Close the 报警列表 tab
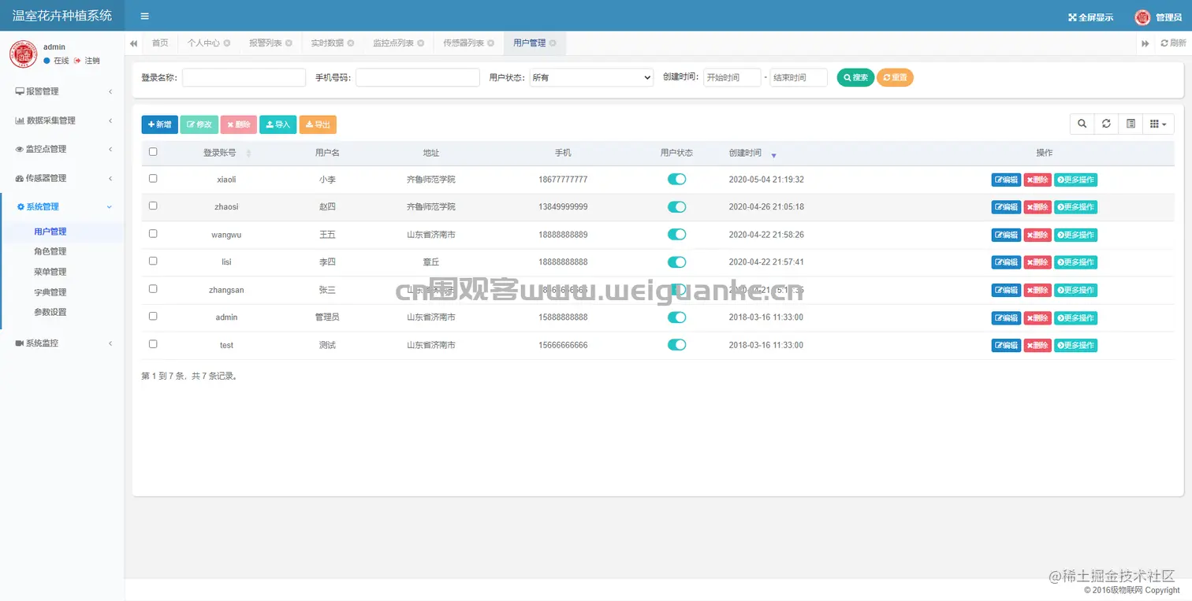The height and width of the screenshot is (601, 1192). click(289, 43)
